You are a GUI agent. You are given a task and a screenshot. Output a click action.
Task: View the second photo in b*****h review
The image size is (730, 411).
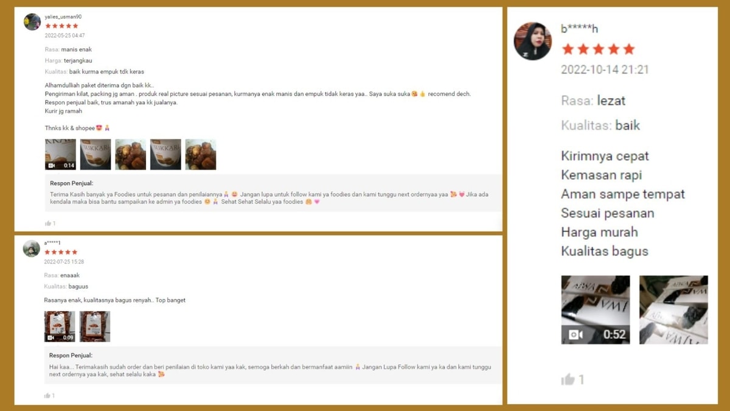(x=673, y=310)
